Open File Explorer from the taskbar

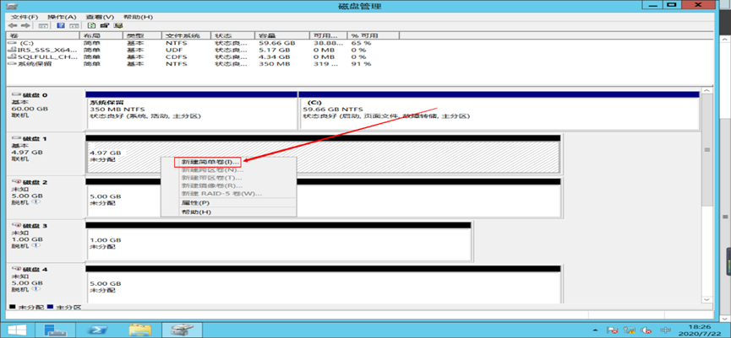(139, 330)
